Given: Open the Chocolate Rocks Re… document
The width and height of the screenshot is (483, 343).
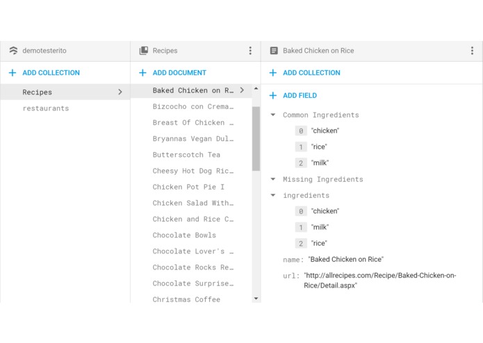Looking at the screenshot, I should 193,267.
